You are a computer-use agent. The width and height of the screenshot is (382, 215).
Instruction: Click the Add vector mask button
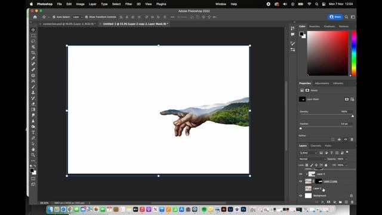pyautogui.click(x=352, y=99)
